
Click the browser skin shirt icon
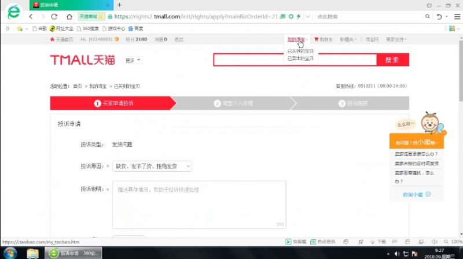click(x=429, y=5)
